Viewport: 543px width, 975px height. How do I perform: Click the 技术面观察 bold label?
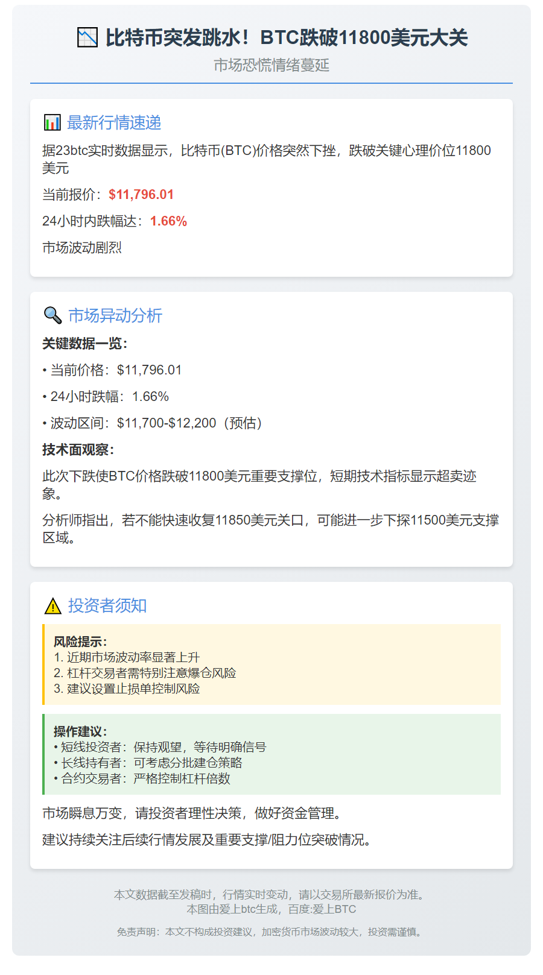coord(78,450)
